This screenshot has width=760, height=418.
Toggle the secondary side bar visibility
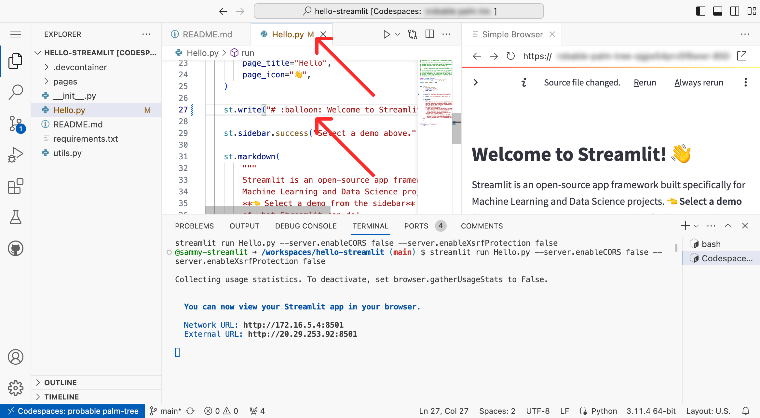734,11
